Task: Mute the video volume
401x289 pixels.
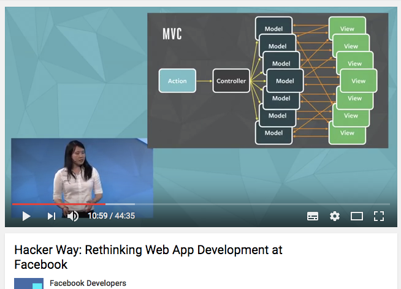Action: 72,216
